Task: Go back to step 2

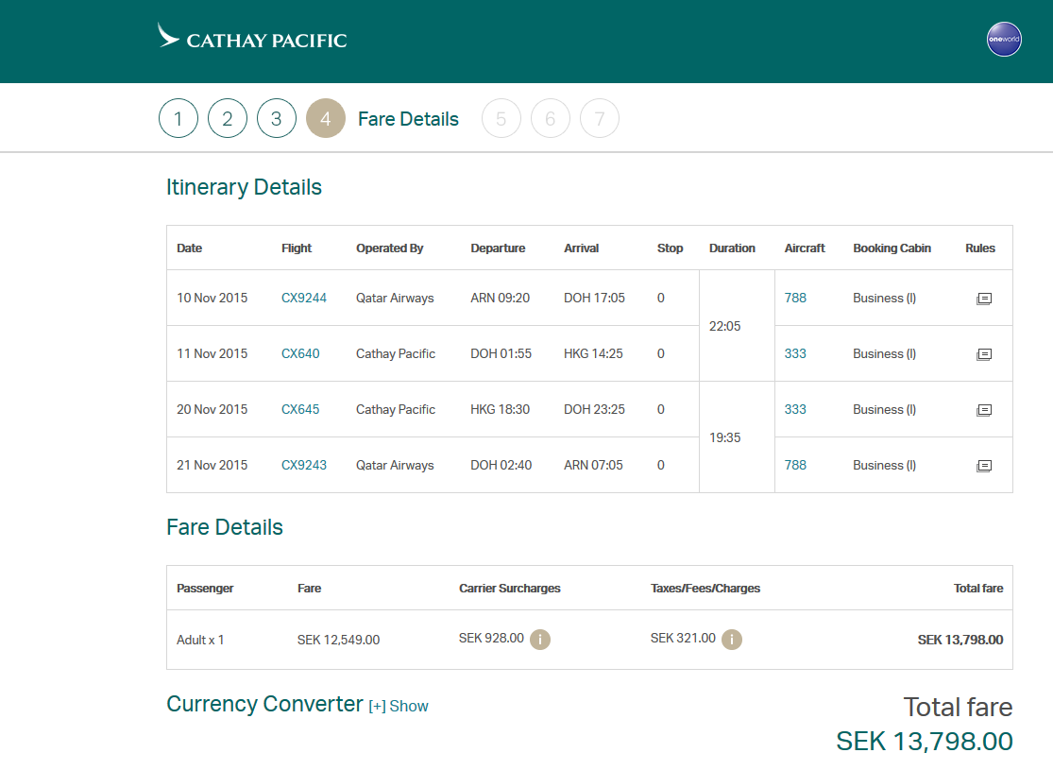Action: tap(228, 119)
